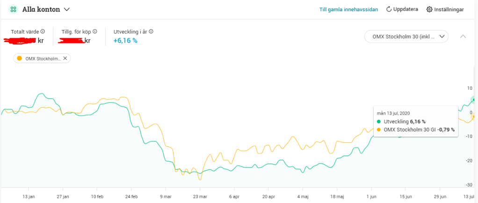Click the info icon beside Tillg. för köp
The width and height of the screenshot is (478, 203).
pyautogui.click(x=95, y=31)
